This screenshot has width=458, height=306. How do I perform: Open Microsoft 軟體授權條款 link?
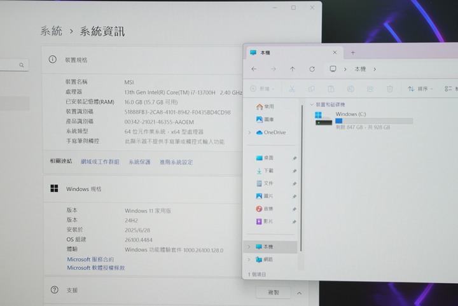click(96, 268)
